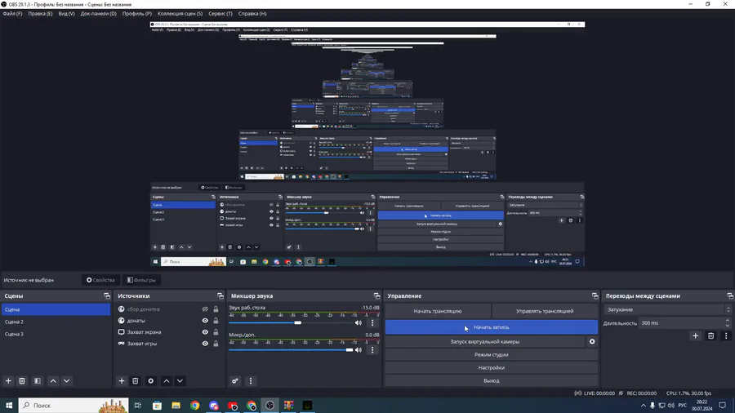Open scene filters icon in Сцены panel

coord(38,380)
